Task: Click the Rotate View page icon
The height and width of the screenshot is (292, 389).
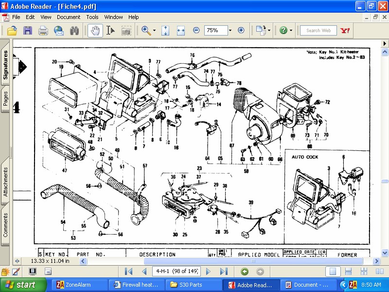Action: coord(261,31)
